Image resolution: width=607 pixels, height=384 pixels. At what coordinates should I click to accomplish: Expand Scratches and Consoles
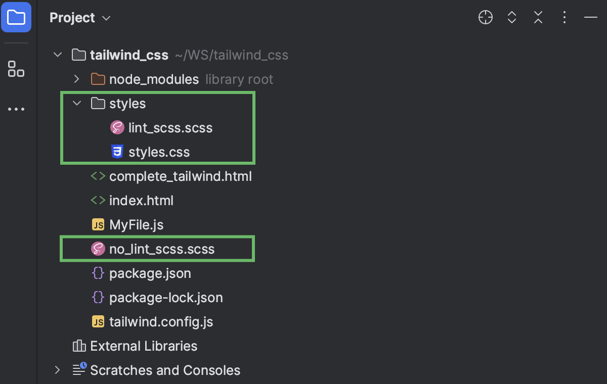coord(57,370)
